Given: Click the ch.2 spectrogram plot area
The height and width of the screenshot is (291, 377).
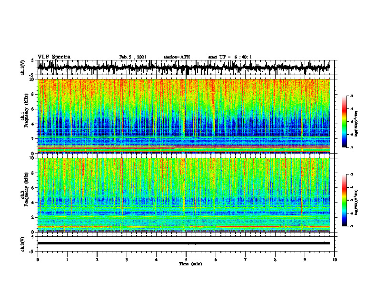Looking at the screenshot, I should click(183, 195).
